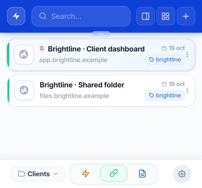Focus the Search input field

pos(81,16)
